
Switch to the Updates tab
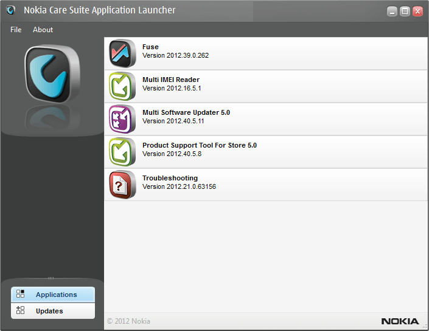(53, 311)
